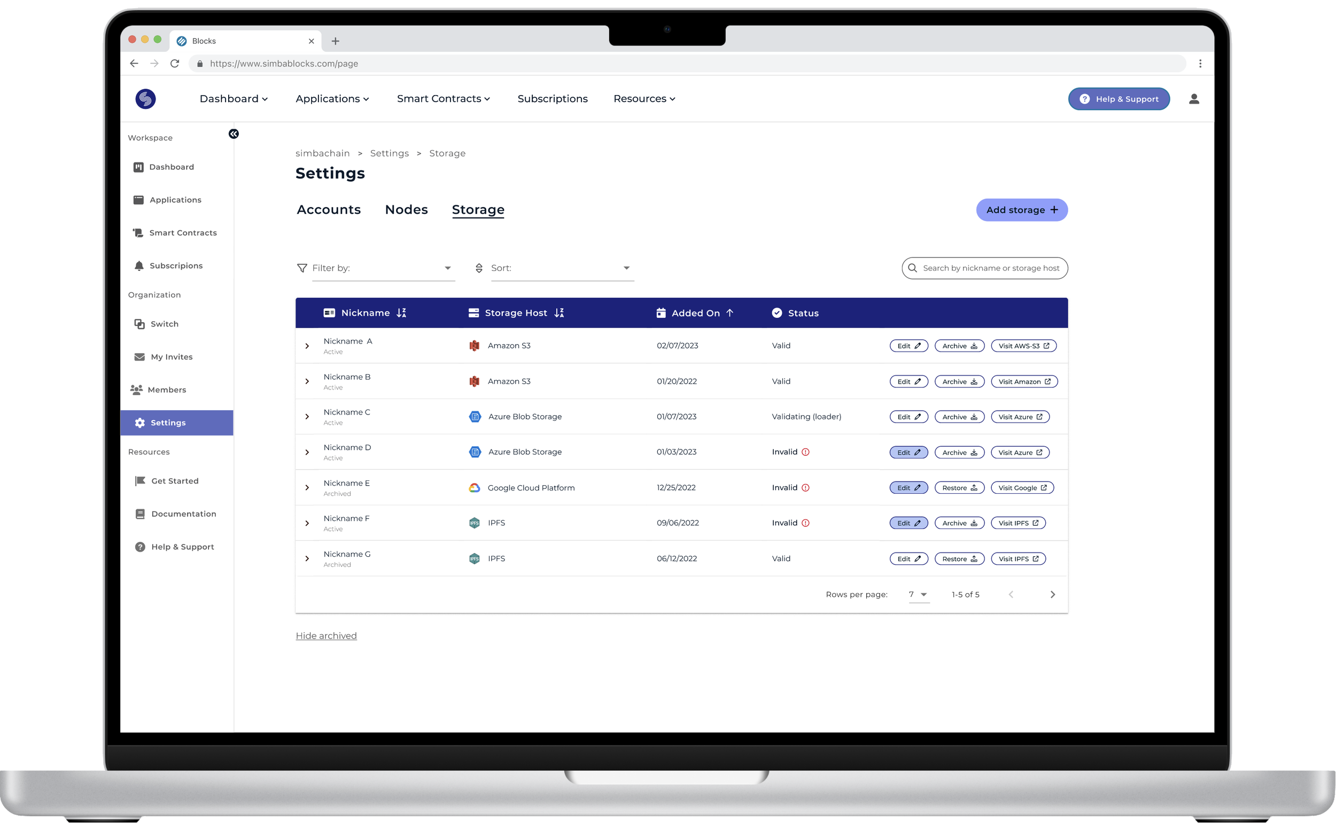Image resolution: width=1336 pixels, height=833 pixels.
Task: Restore the Nickname E storage
Action: pos(959,488)
